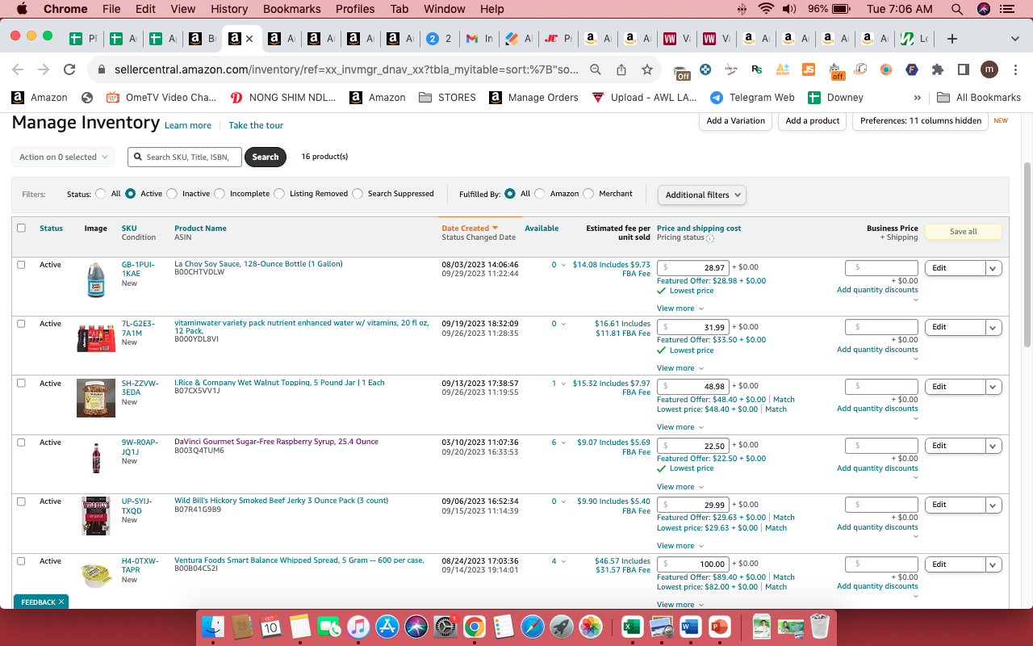Click the zoom magnifier icon in address bar
The height and width of the screenshot is (646, 1033).
596,69
